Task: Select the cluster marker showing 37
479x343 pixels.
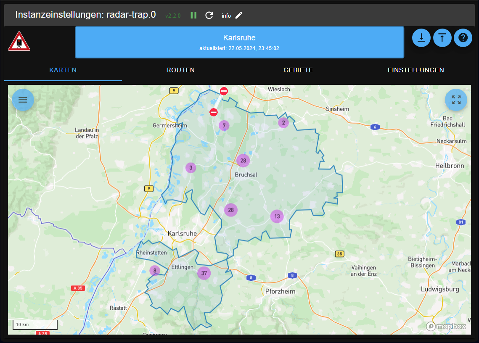Action: point(204,273)
